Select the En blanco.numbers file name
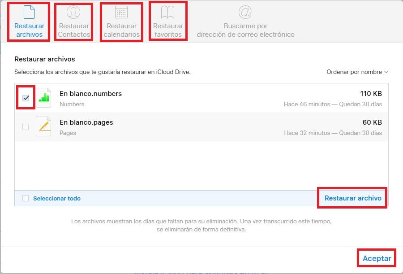 point(91,93)
